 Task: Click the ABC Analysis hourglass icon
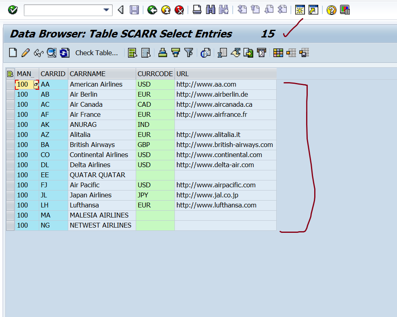262,53
